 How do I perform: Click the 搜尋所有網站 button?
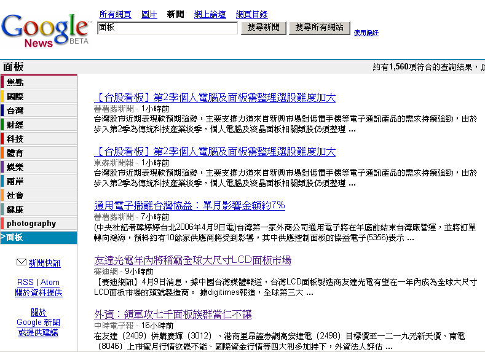pyautogui.click(x=320, y=28)
